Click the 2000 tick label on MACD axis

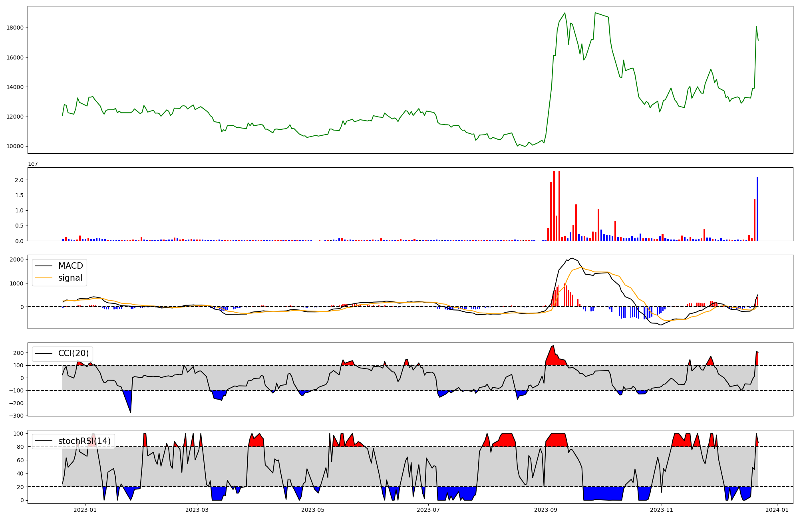coord(17,259)
